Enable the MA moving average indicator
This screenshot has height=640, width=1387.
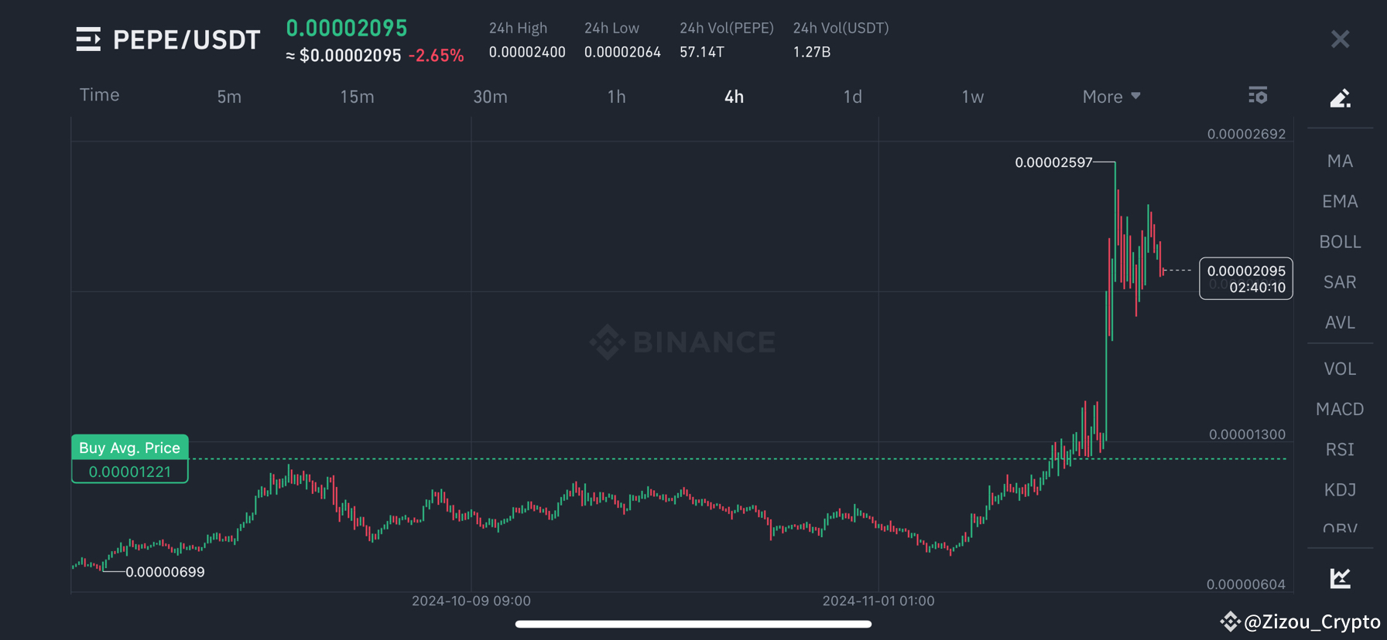1340,160
